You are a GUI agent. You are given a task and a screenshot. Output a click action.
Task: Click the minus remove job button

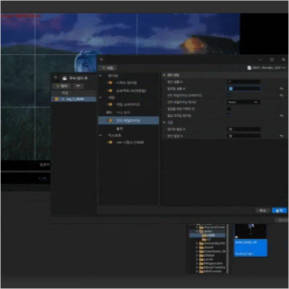coord(78,86)
